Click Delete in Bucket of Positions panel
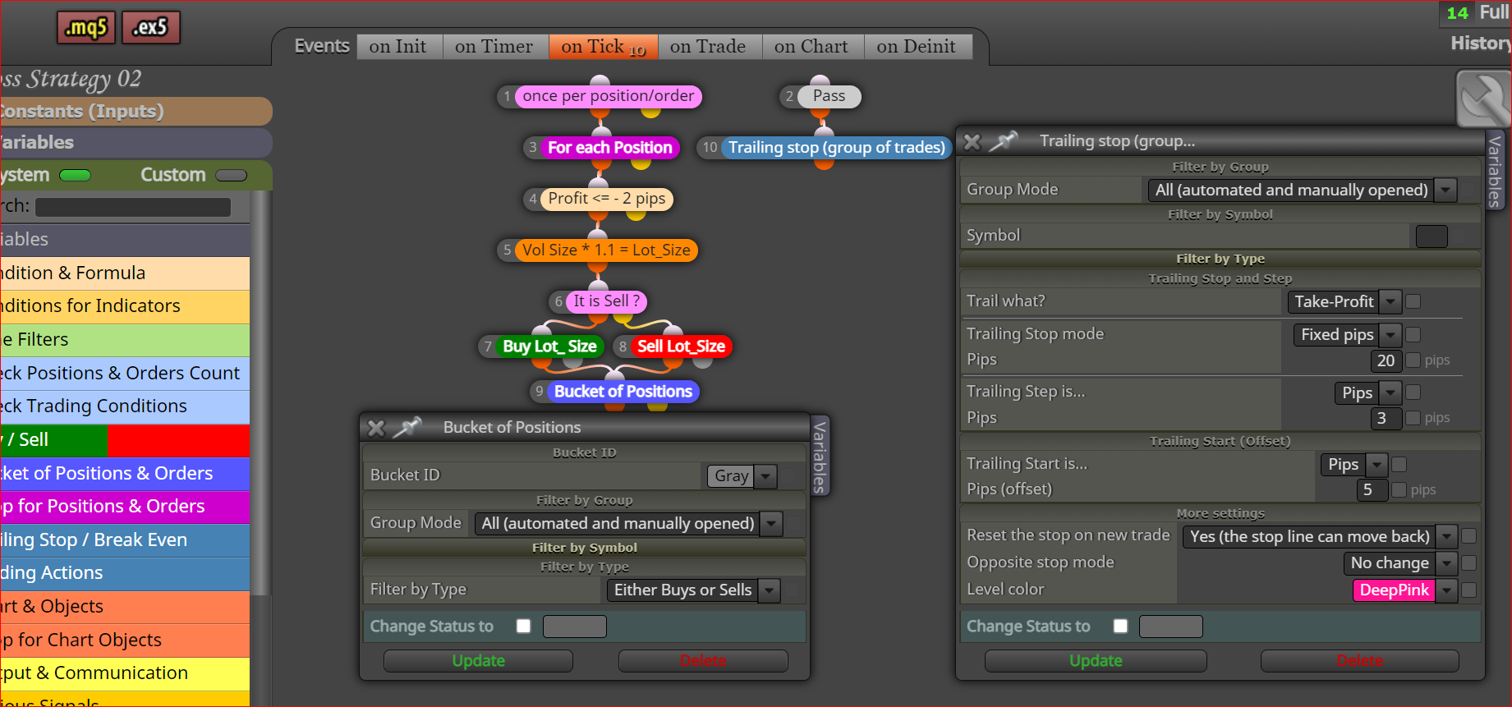 [x=703, y=661]
